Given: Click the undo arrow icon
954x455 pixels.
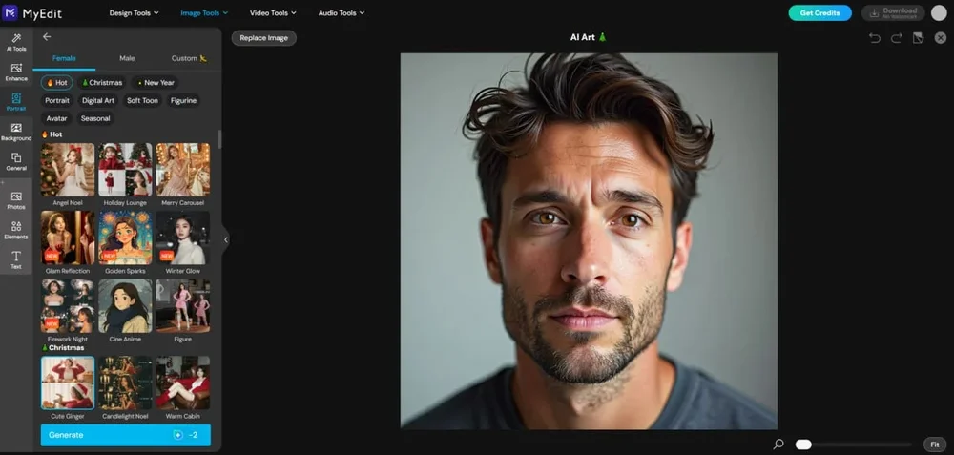Looking at the screenshot, I should tap(874, 38).
